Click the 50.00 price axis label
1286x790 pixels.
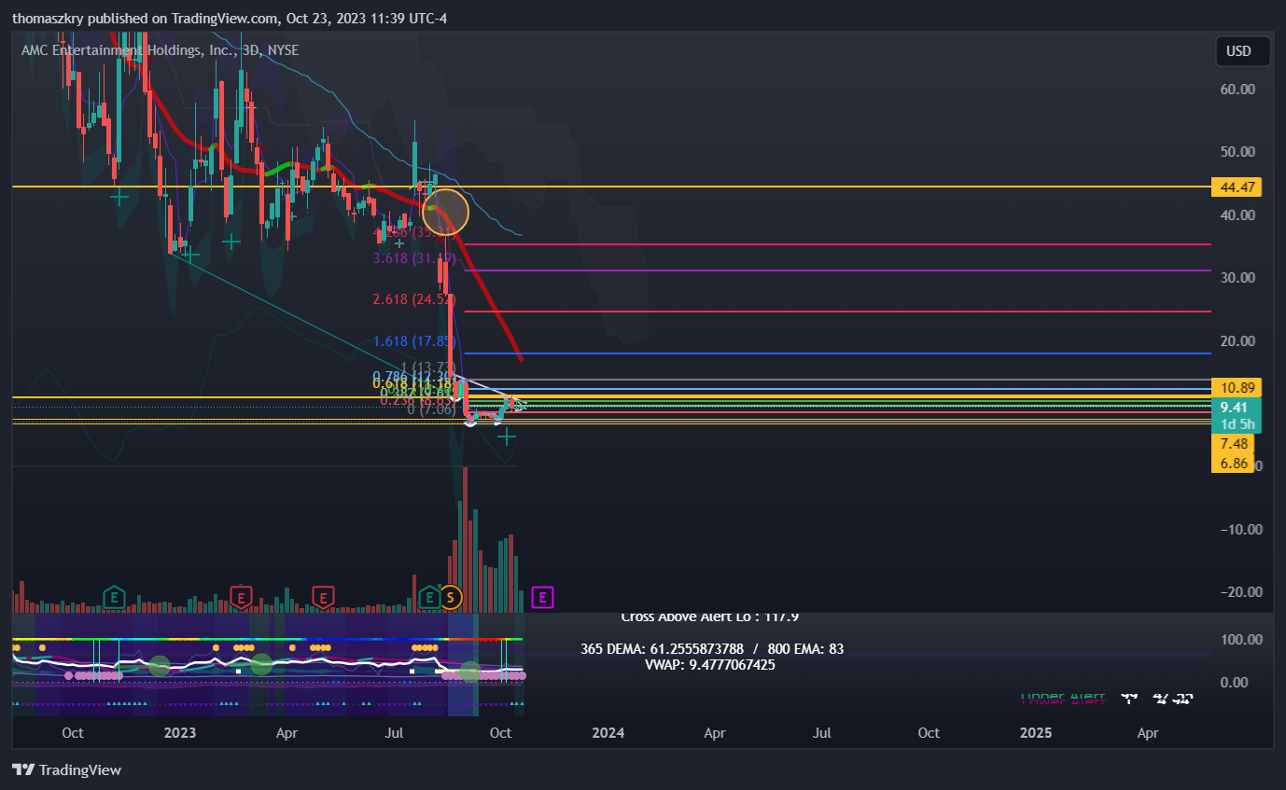(x=1237, y=151)
